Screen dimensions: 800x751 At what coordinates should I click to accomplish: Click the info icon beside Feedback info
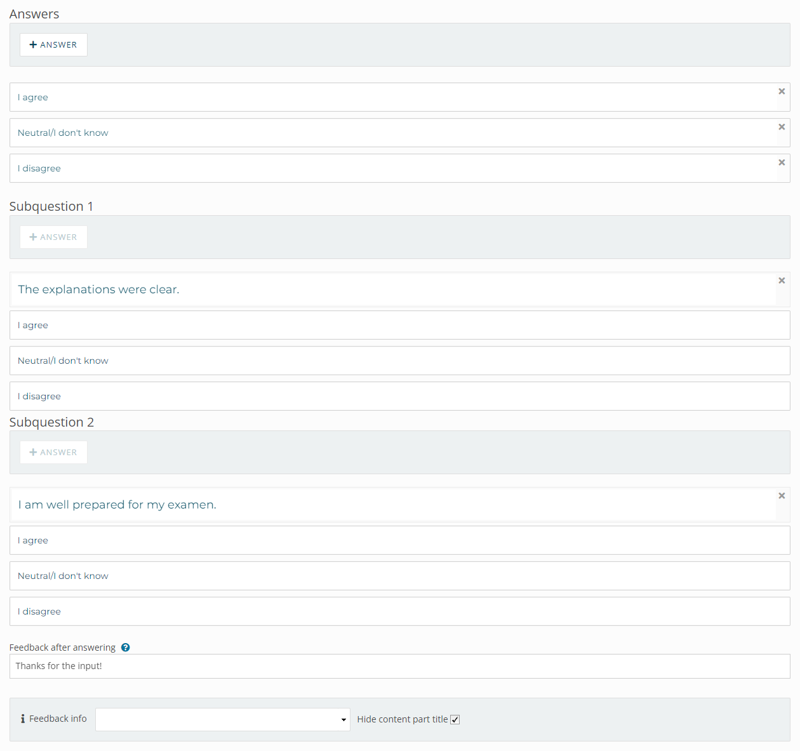(x=23, y=719)
